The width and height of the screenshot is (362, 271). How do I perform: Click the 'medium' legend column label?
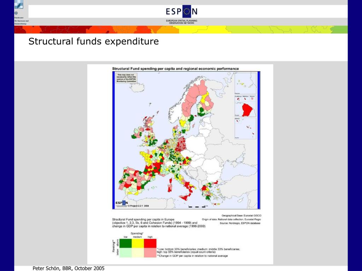tap(138, 237)
